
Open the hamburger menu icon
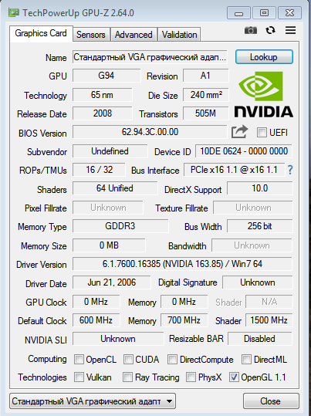290,30
